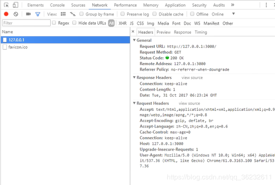Open the Security tab
The width and height of the screenshot is (275, 185).
point(199,5)
